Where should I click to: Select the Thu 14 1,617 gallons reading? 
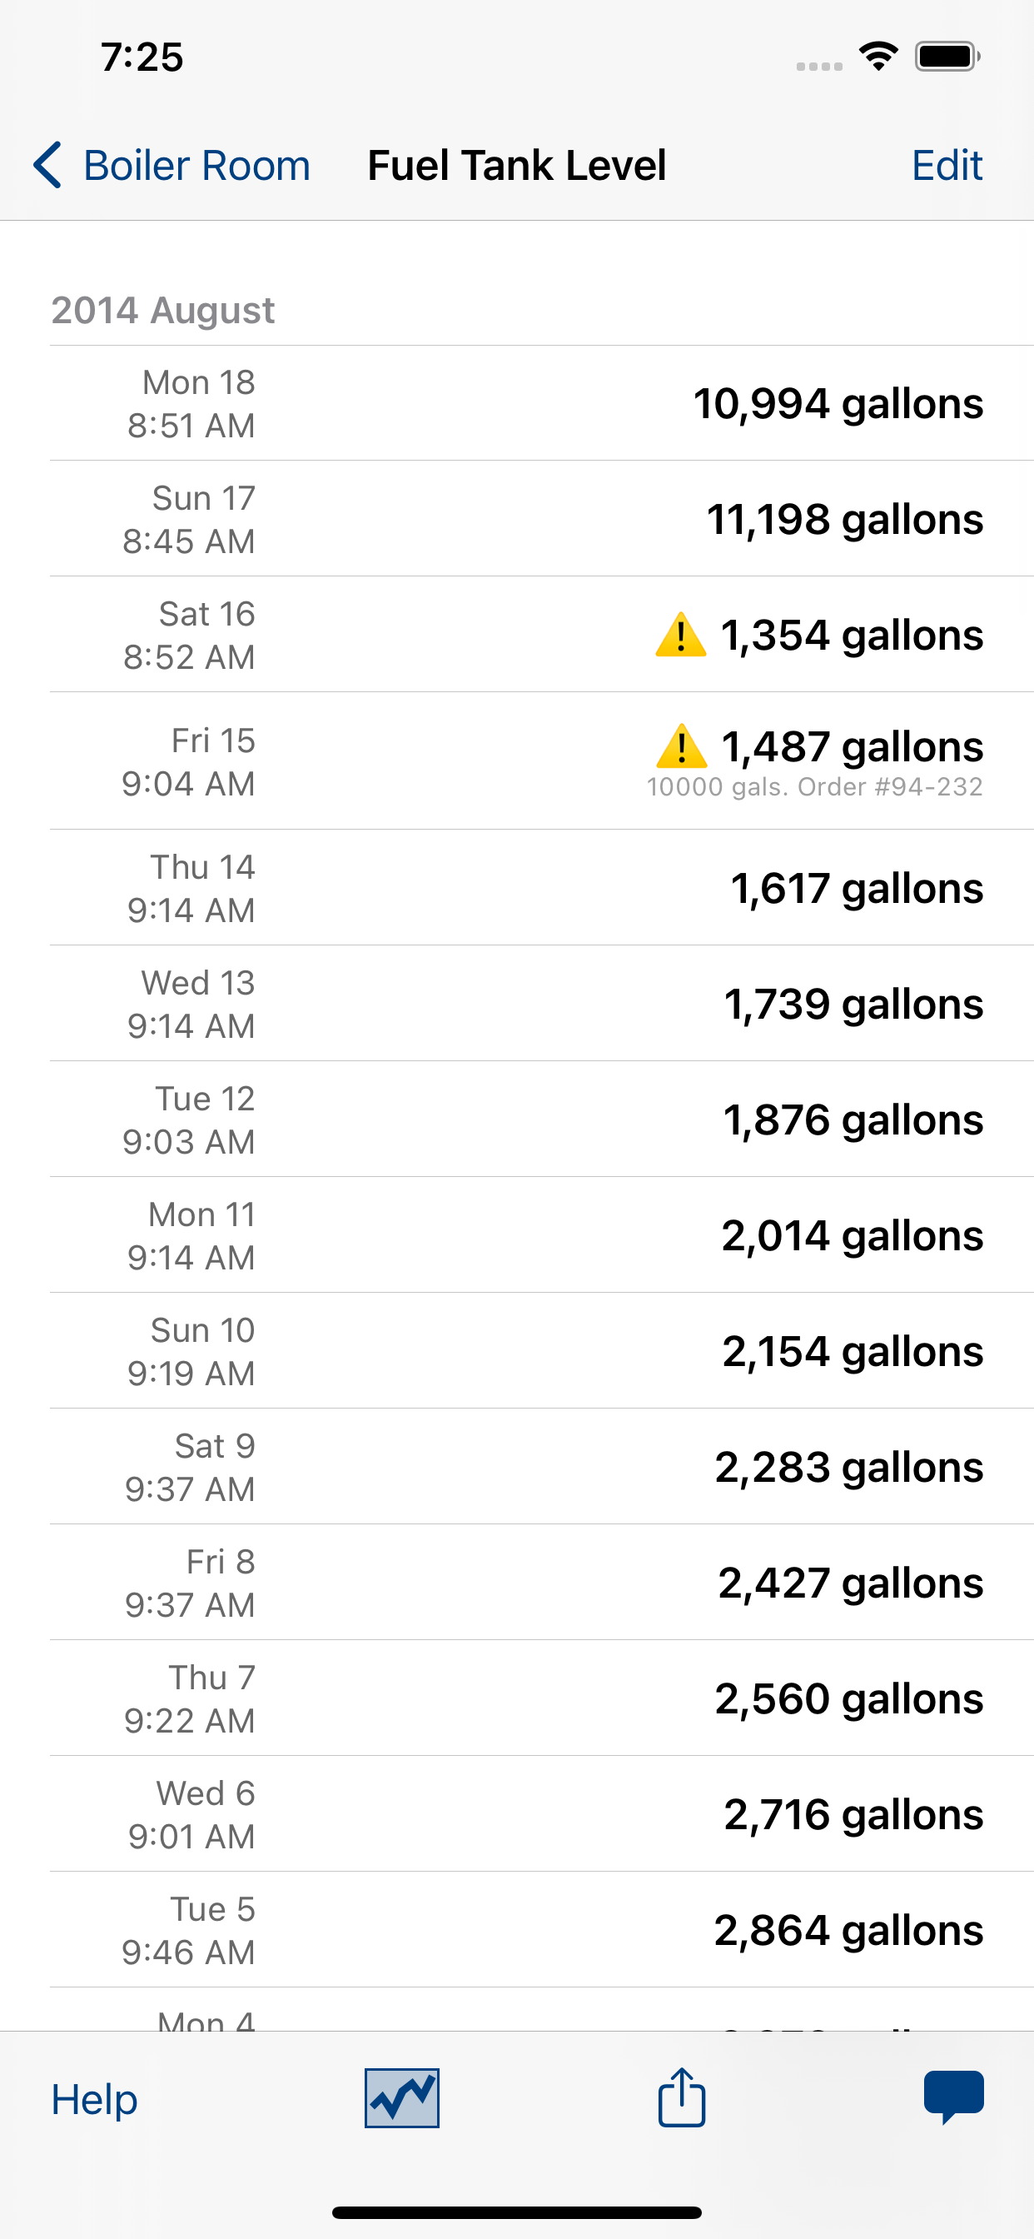(x=541, y=887)
